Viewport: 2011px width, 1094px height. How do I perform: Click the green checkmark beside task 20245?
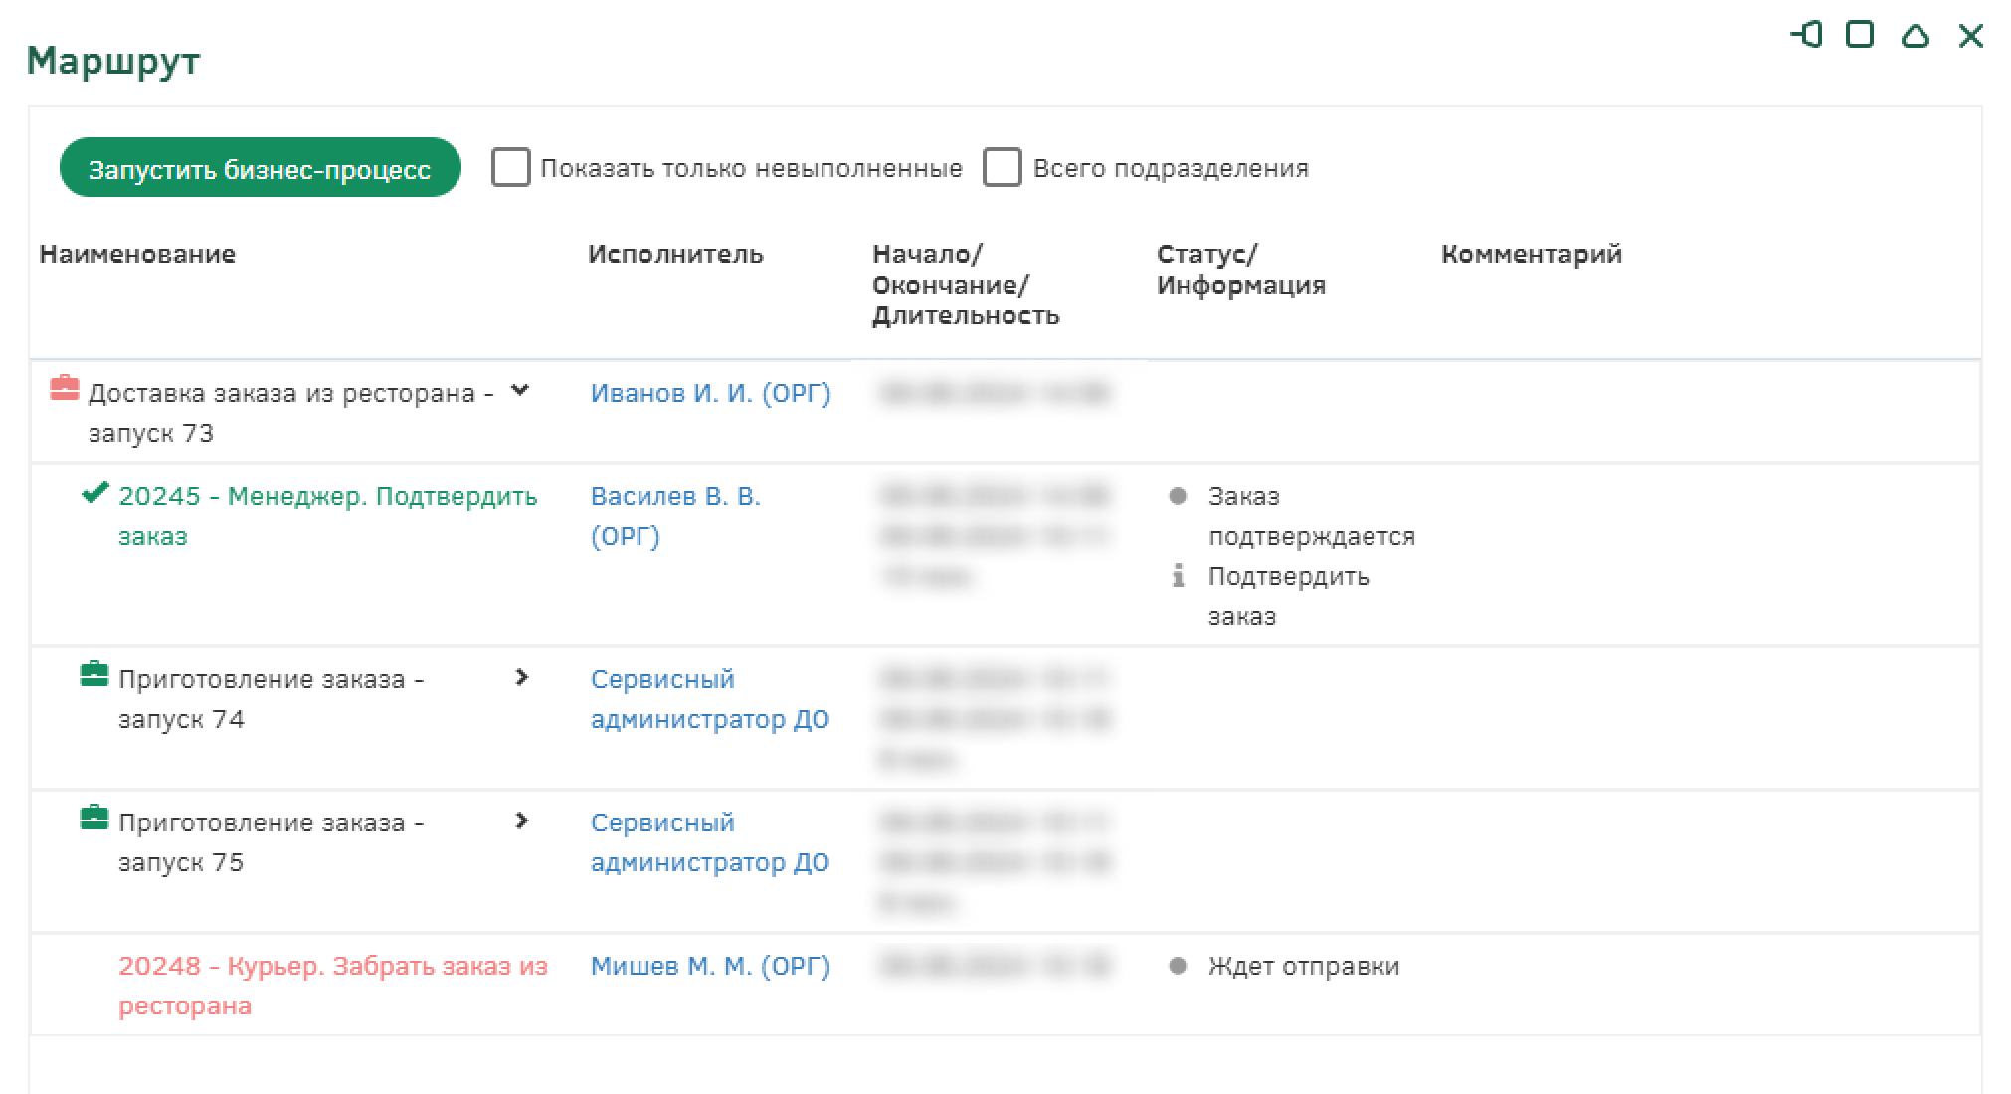click(95, 493)
